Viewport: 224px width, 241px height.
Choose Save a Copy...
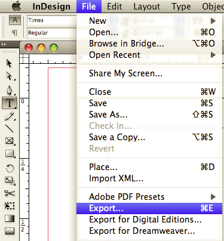(149, 137)
